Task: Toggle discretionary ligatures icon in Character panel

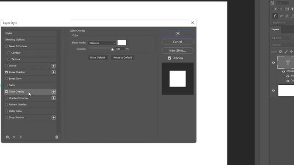Action: pos(287,16)
